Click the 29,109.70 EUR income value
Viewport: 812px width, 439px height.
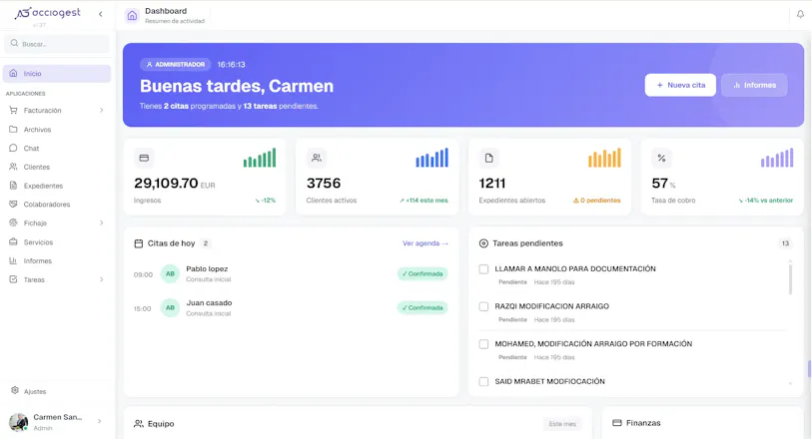tap(175, 184)
